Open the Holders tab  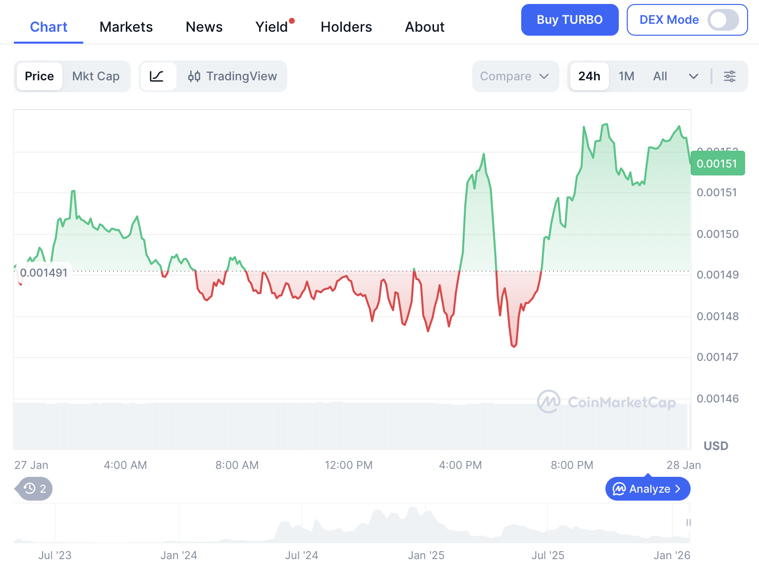point(346,27)
